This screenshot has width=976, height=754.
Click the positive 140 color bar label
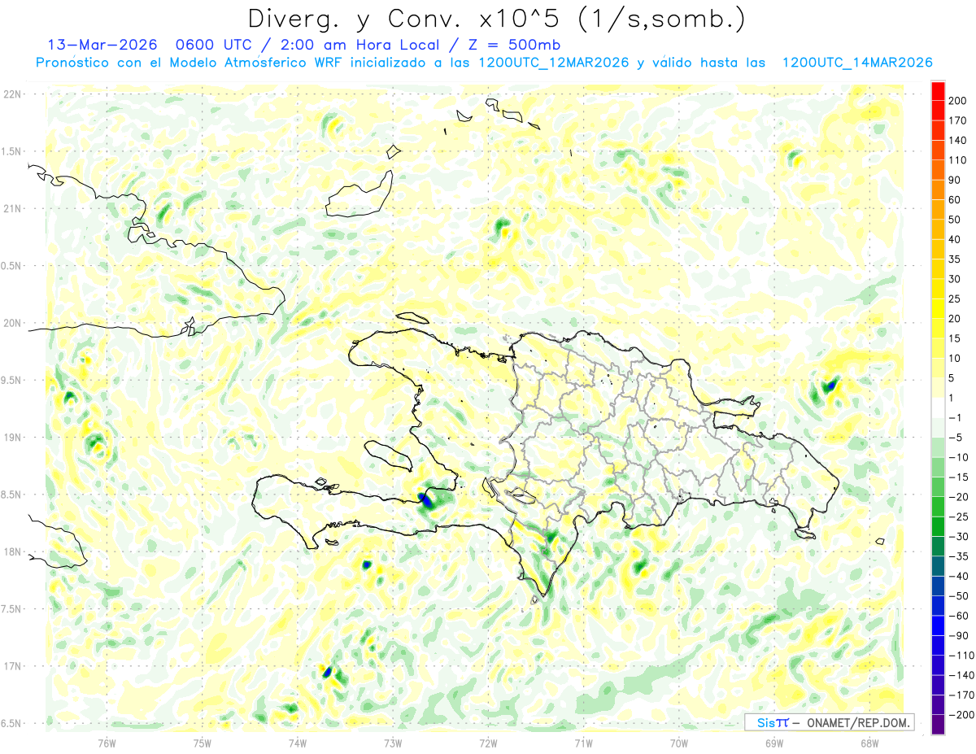959,140
